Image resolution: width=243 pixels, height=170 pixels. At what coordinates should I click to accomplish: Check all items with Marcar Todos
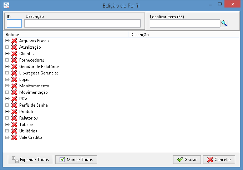(76, 160)
